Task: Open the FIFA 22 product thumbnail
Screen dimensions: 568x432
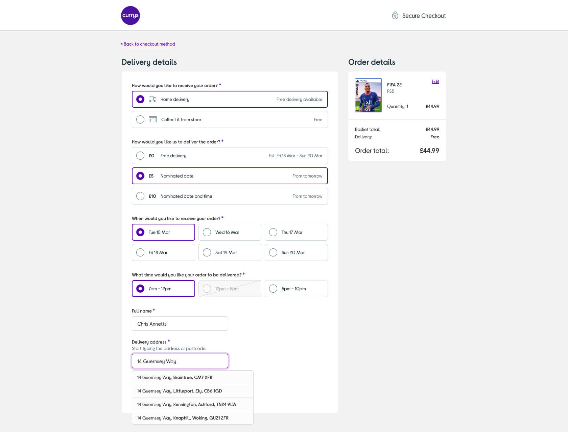Action: click(368, 95)
